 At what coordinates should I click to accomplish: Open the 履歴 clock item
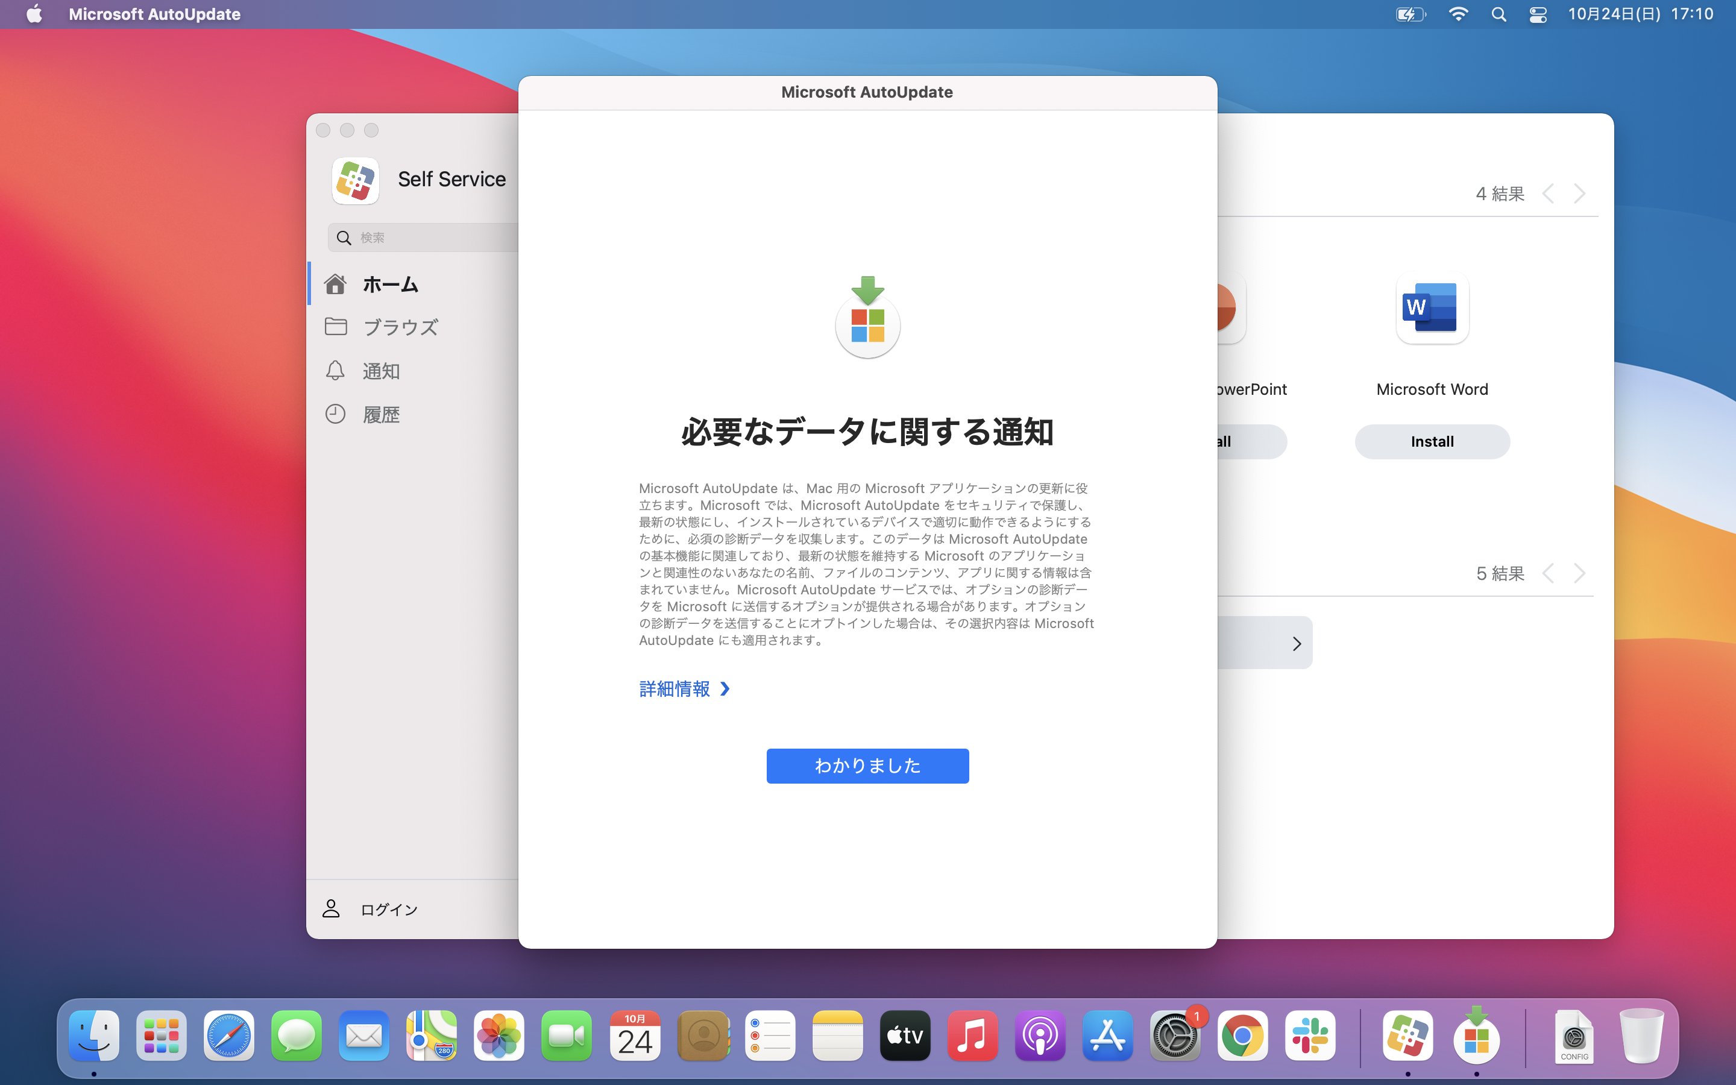click(380, 415)
